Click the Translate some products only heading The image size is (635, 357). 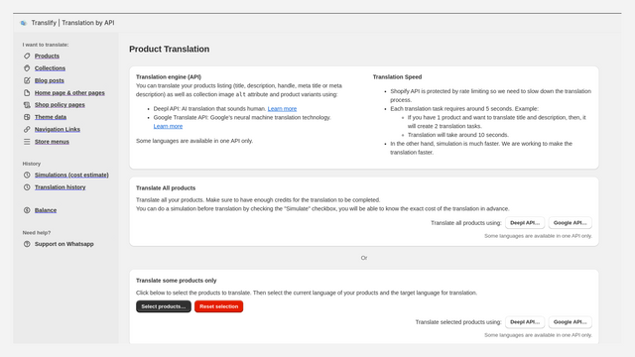point(177,281)
